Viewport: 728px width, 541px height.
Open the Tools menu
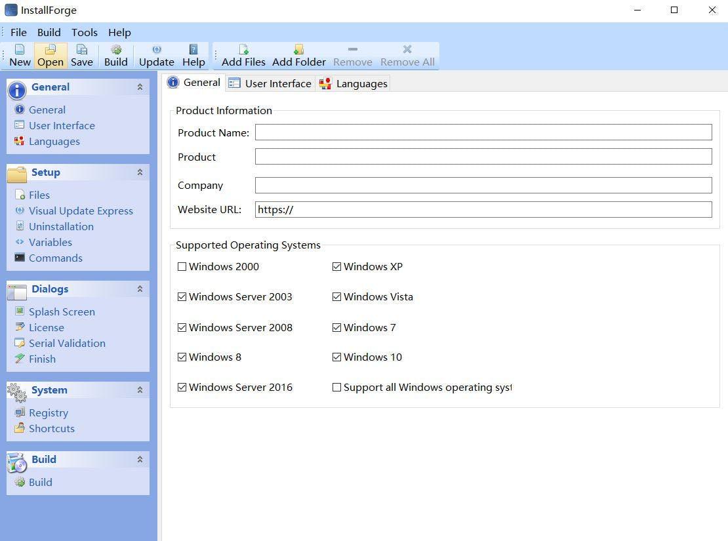tap(85, 33)
